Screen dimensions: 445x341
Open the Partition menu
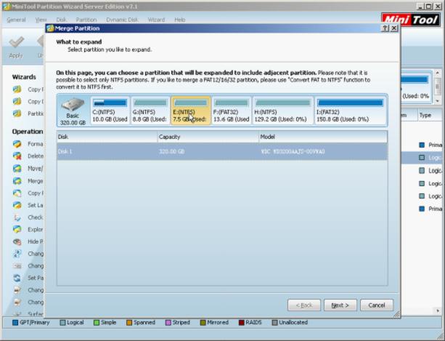pos(86,20)
